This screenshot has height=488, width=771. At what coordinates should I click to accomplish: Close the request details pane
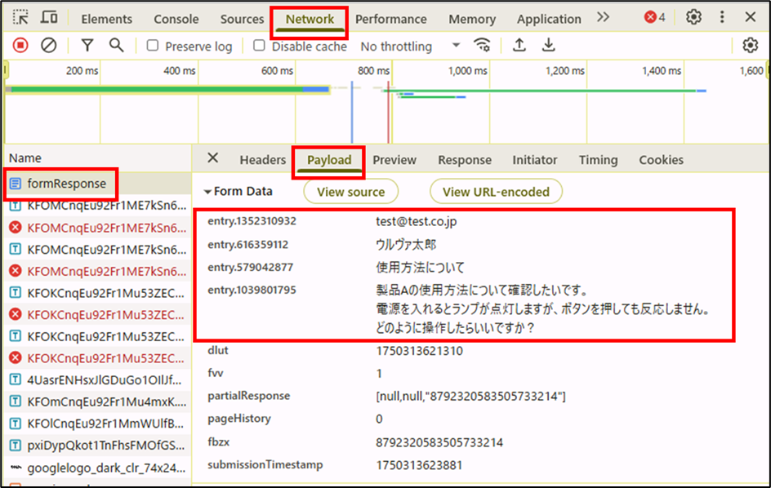click(212, 158)
